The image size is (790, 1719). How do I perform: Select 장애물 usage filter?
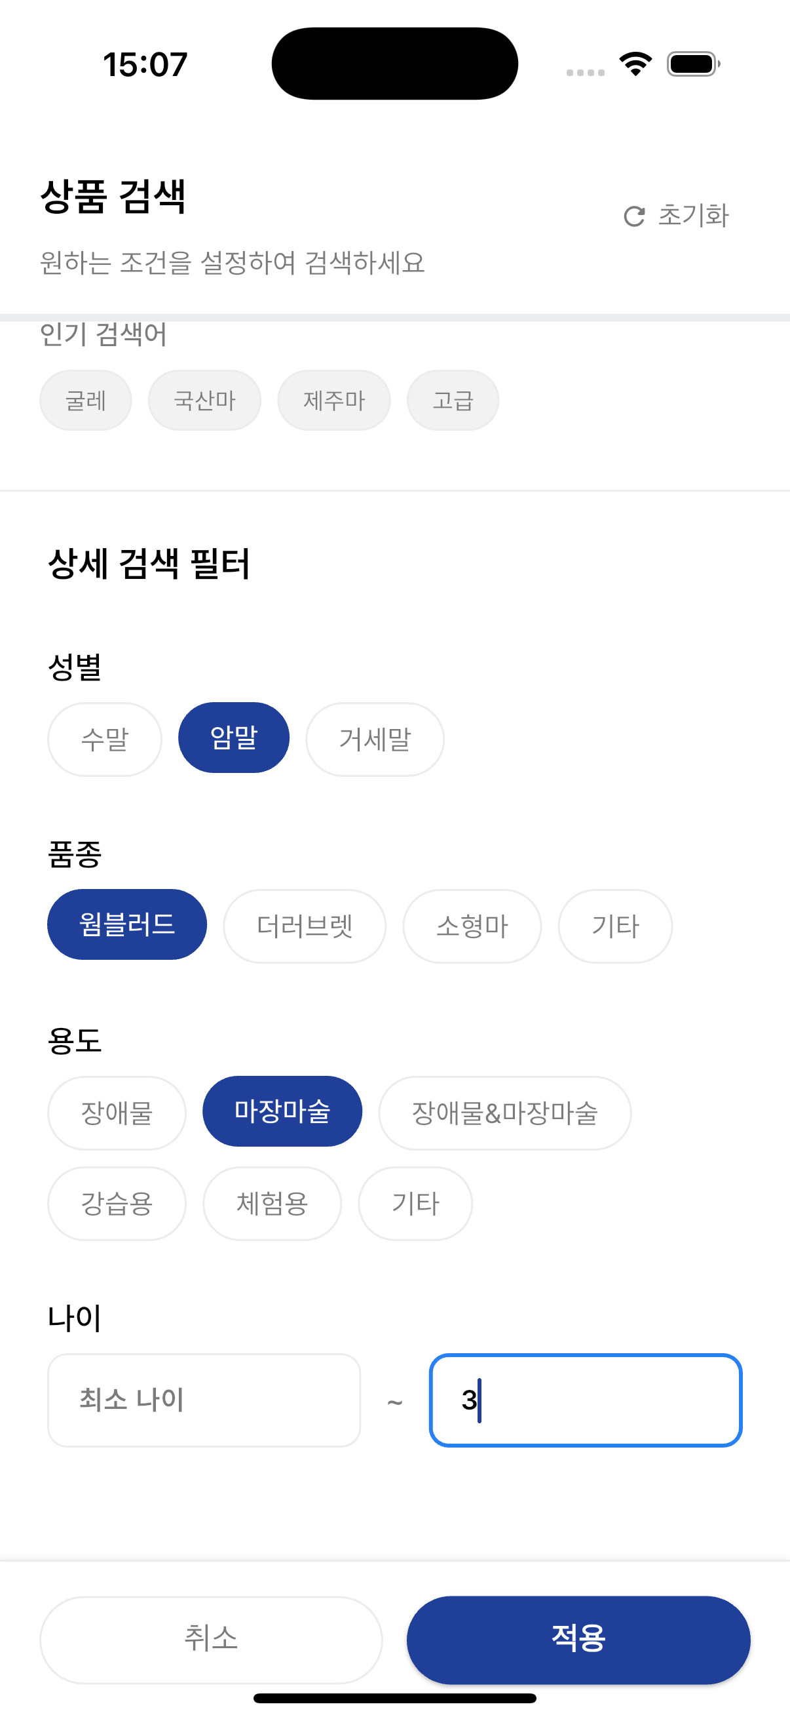click(x=117, y=1113)
